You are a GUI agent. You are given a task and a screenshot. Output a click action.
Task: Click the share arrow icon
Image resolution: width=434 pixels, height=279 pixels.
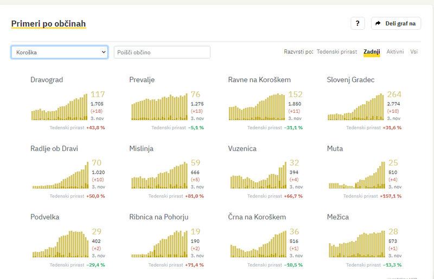[379, 23]
